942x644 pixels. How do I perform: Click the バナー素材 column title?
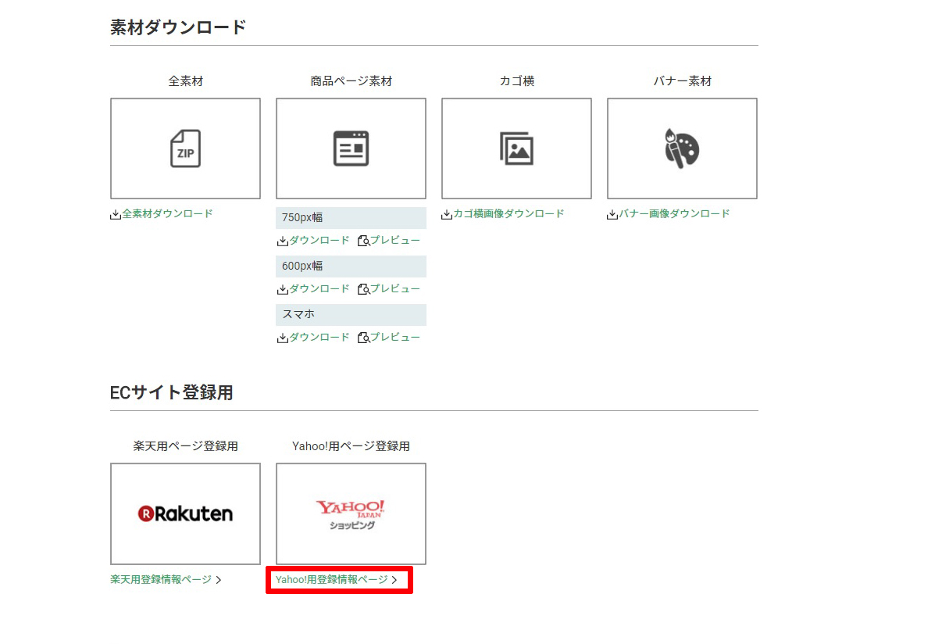682,80
